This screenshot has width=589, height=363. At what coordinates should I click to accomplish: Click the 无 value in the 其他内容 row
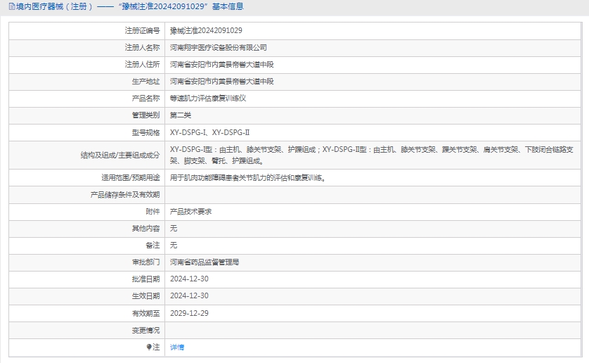point(174,229)
